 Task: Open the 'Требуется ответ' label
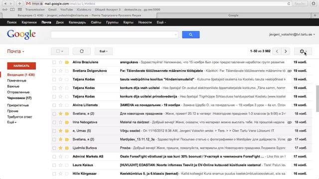19,117
